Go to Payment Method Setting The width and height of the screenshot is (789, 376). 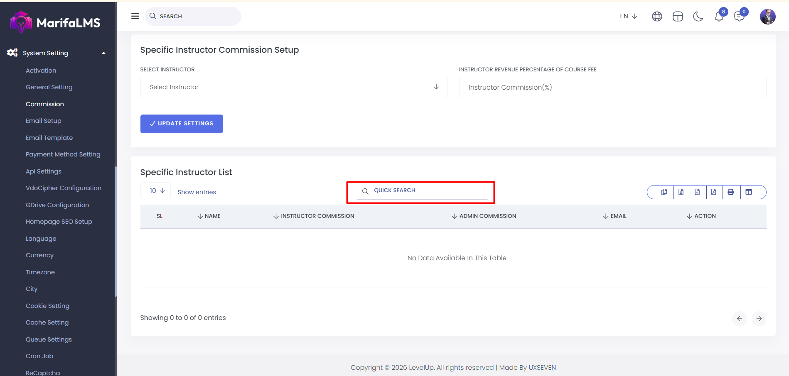click(63, 154)
